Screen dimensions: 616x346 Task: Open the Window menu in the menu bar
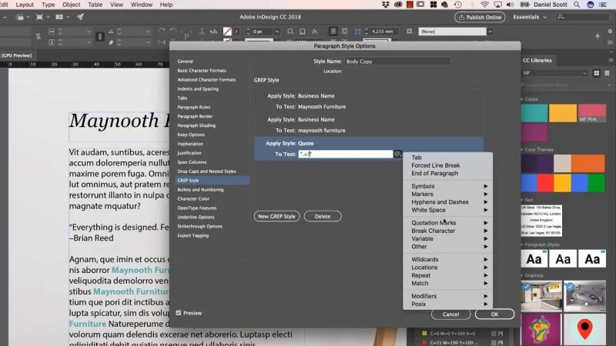(142, 5)
